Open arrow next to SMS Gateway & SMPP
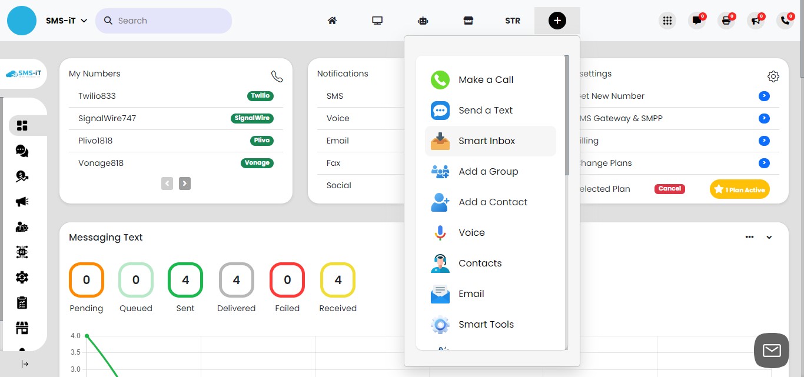This screenshot has height=377, width=804. (764, 118)
